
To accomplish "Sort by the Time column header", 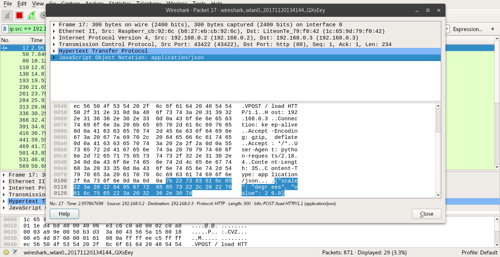I will click(x=38, y=40).
